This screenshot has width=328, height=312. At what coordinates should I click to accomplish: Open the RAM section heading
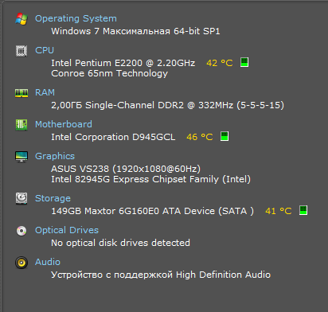[x=45, y=92]
